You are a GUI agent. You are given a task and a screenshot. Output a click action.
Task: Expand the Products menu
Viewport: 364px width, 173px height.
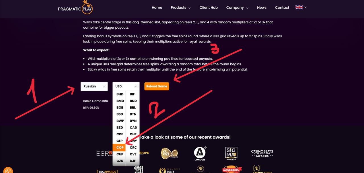click(x=181, y=8)
